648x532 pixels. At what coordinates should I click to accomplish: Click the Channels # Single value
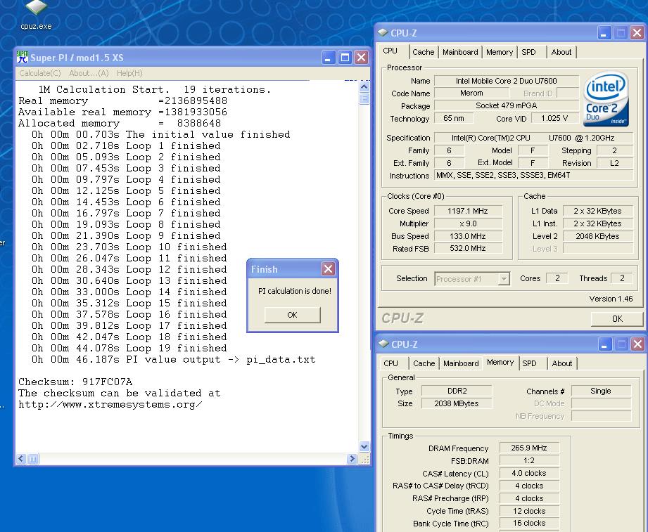601,391
